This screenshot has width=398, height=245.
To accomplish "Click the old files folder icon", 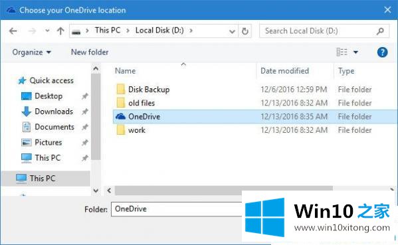I will [121, 103].
